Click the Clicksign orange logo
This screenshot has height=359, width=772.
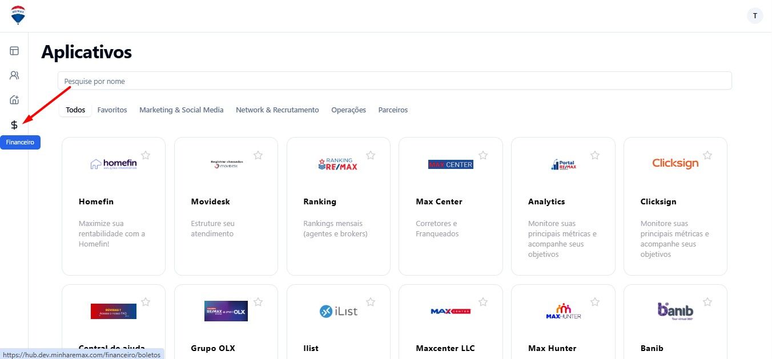pos(675,164)
